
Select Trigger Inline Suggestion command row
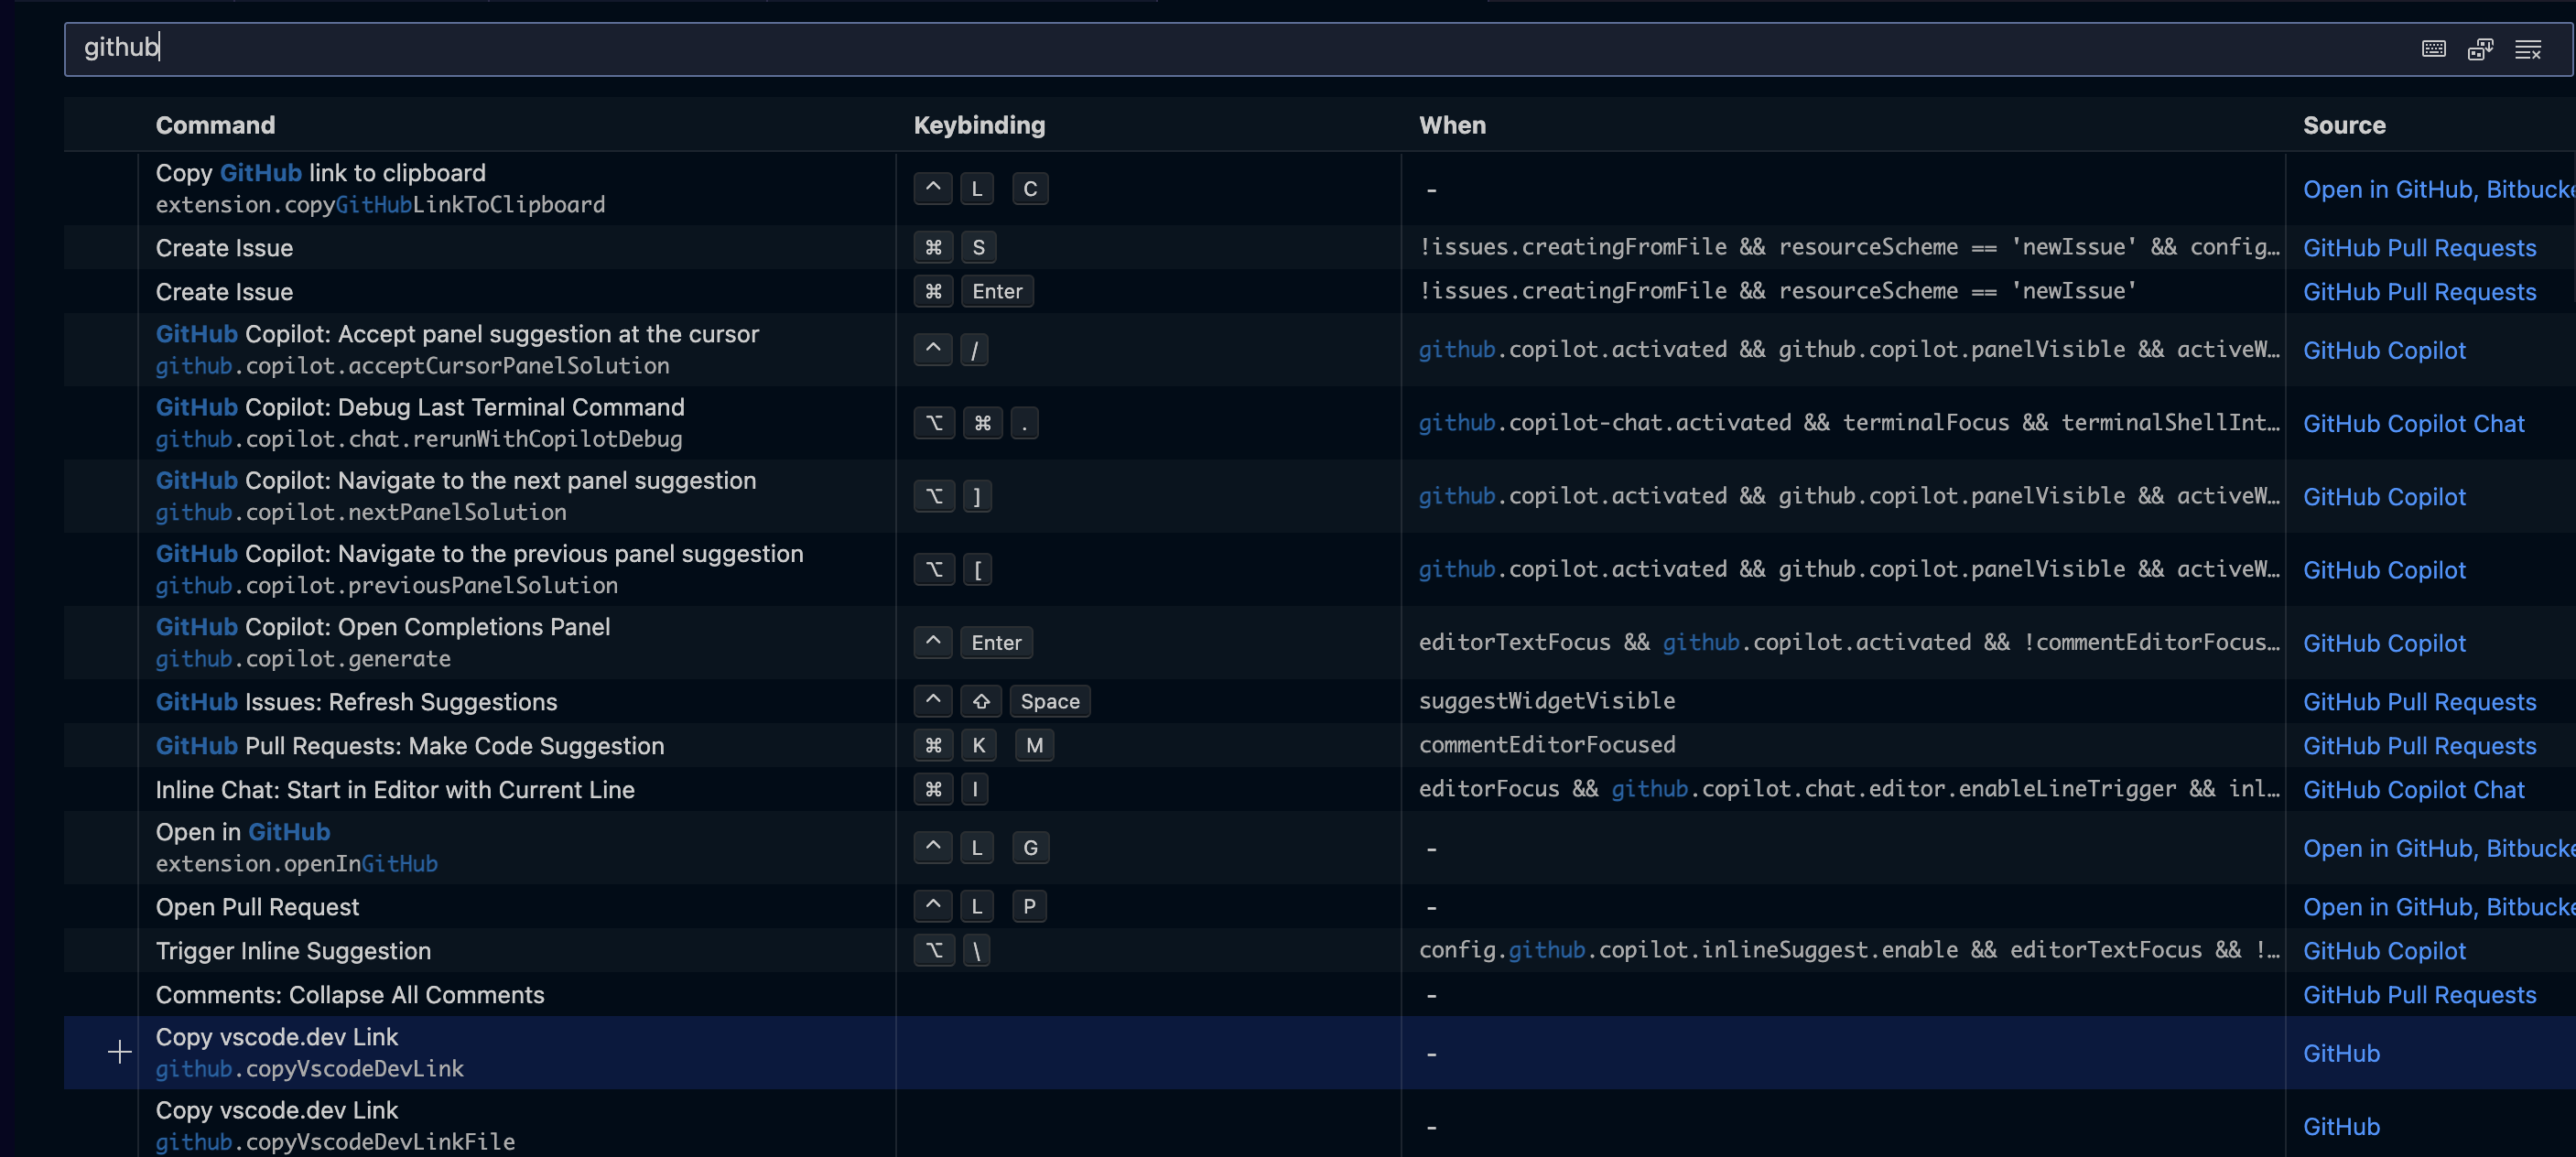click(293, 951)
